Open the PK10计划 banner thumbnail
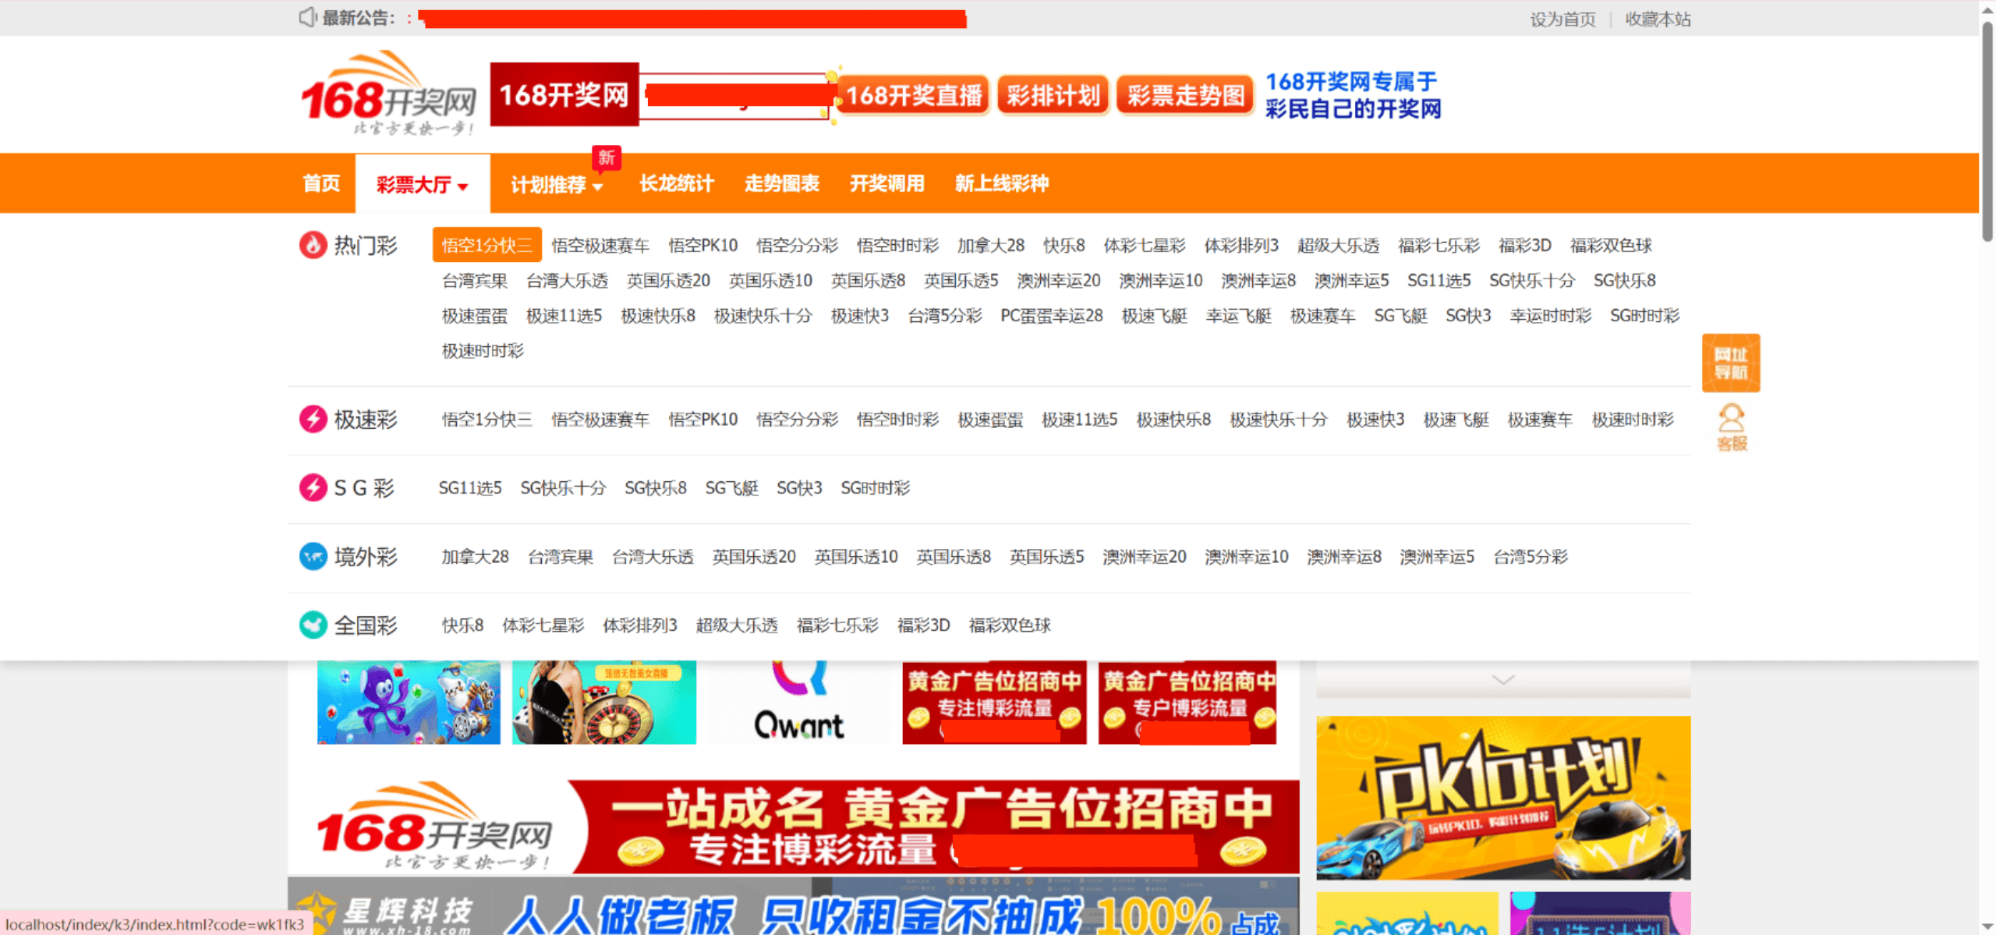 [x=1502, y=797]
